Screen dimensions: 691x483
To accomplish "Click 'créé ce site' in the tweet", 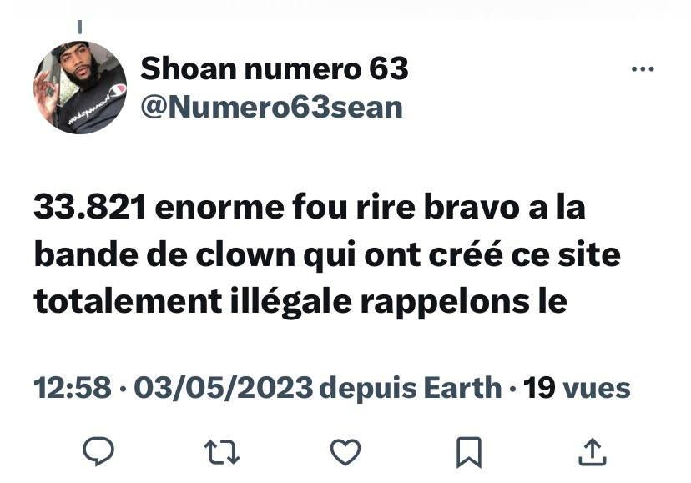I will coord(524,254).
